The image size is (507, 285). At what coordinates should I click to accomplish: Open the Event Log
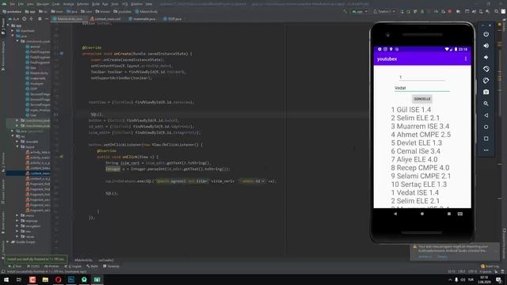coord(490,266)
